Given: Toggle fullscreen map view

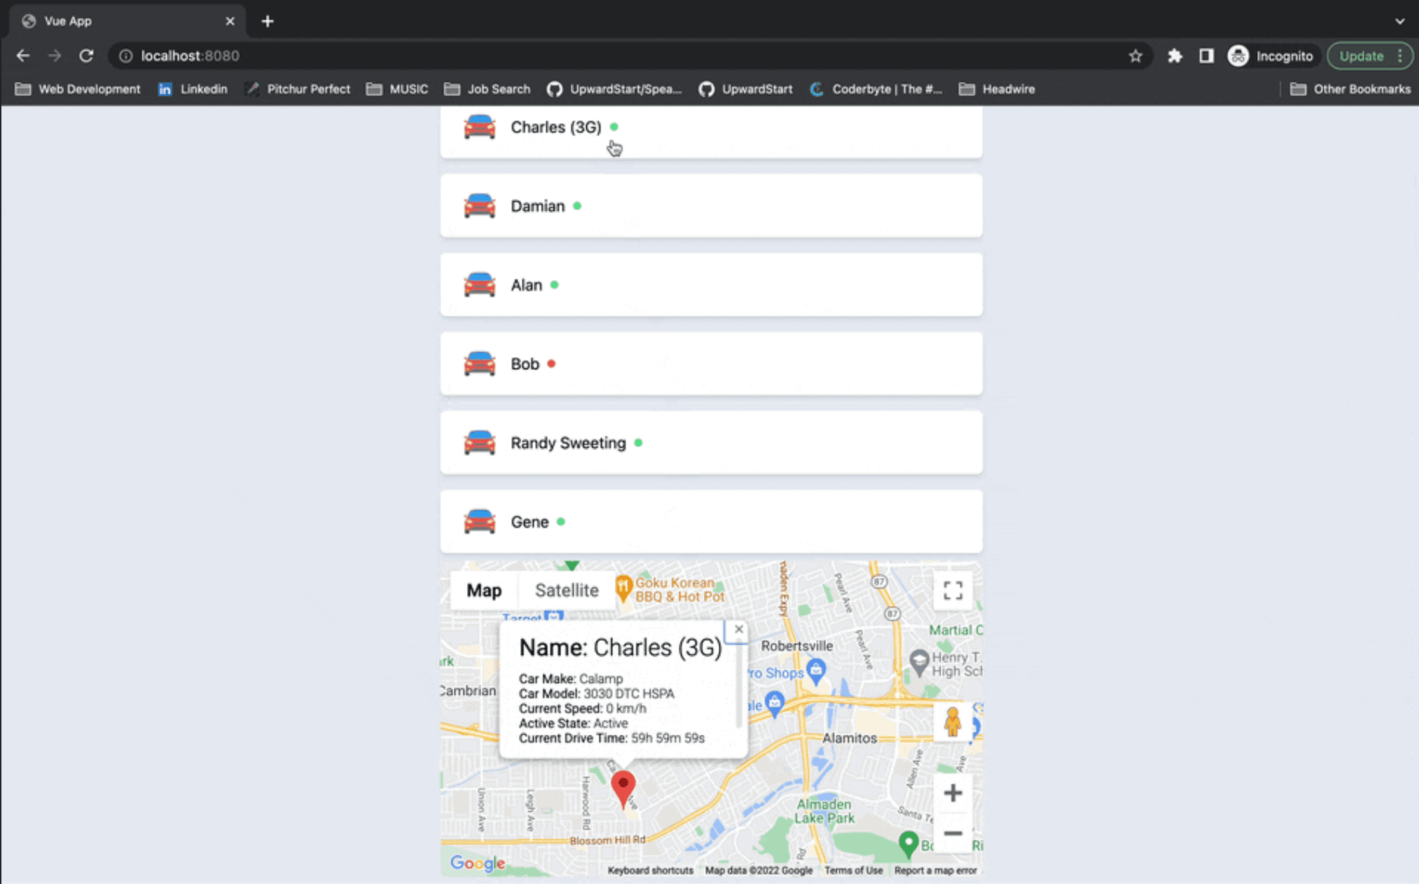Looking at the screenshot, I should (x=953, y=591).
